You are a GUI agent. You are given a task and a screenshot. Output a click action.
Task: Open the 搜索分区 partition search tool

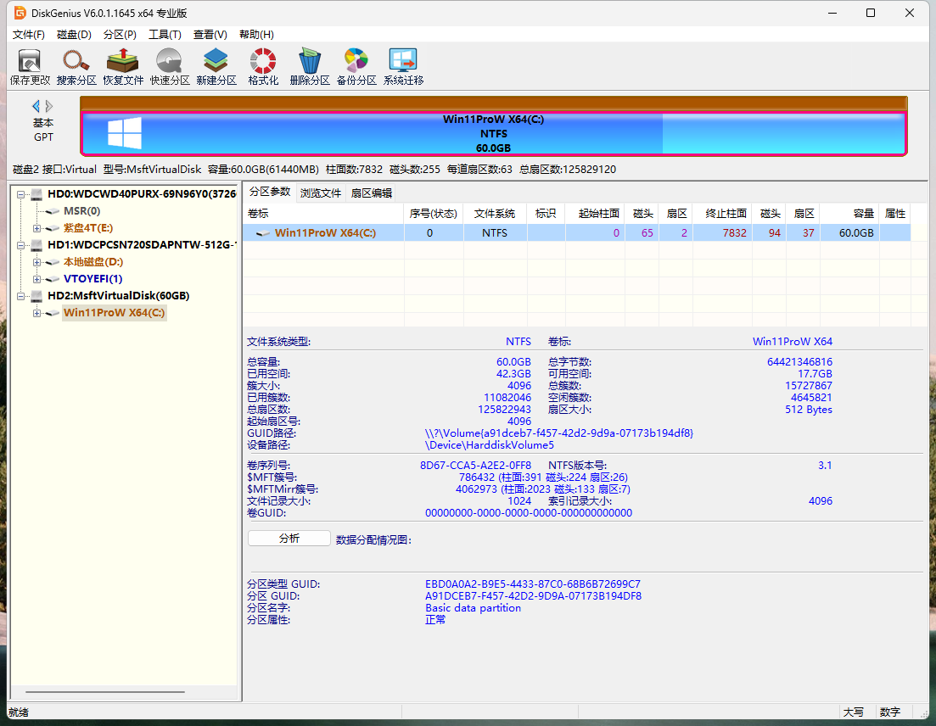tap(76, 67)
